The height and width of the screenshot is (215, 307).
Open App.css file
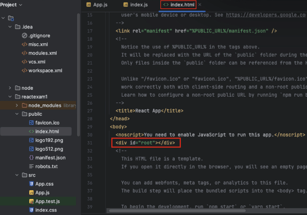pyautogui.click(x=44, y=184)
